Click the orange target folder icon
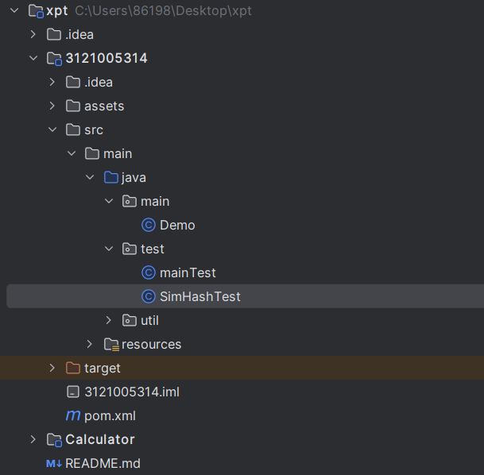The width and height of the screenshot is (484, 475). click(x=73, y=368)
